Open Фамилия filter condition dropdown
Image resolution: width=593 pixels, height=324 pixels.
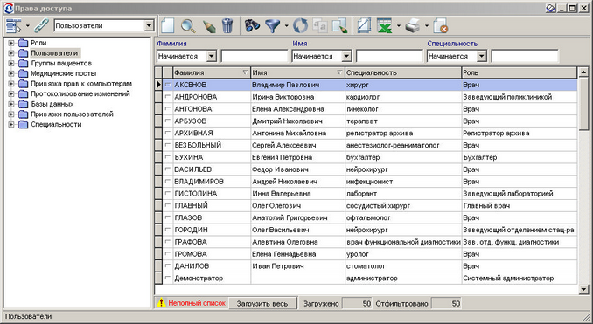(212, 56)
